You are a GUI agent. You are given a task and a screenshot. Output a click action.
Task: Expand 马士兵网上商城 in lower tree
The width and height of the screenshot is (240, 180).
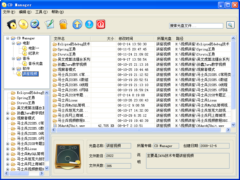click(7, 164)
